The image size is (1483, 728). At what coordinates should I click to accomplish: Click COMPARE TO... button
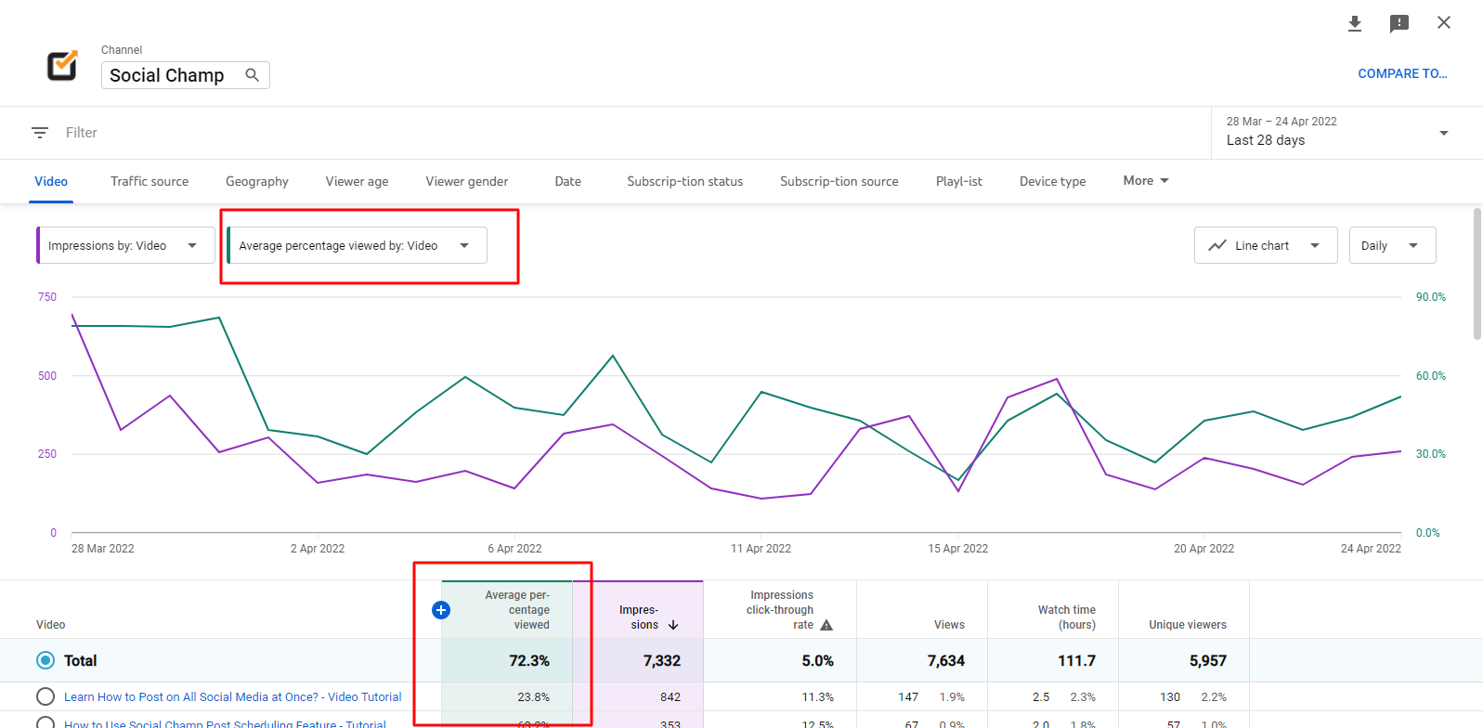[x=1402, y=73]
